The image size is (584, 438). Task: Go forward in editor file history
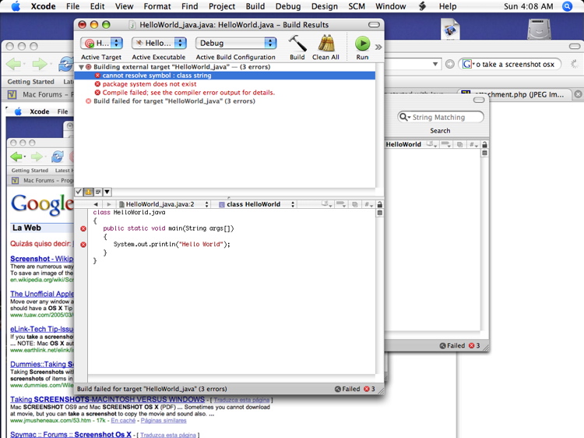click(x=109, y=204)
